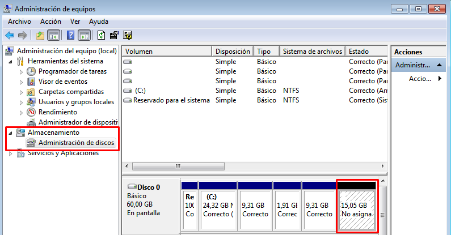451x235 pixels.
Task: Toggle the console tree show/hide icon
Action: click(53, 35)
